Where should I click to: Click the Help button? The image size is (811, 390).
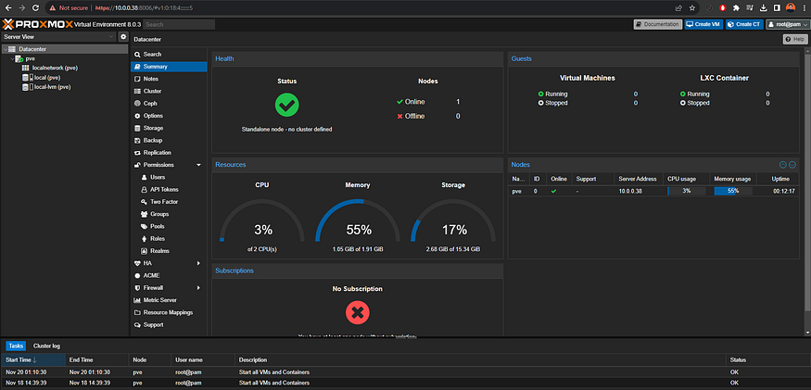tap(795, 39)
